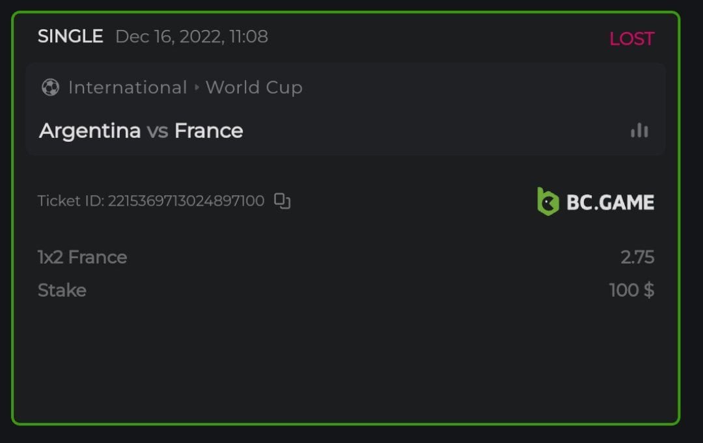
Task: Select the Ticket ID number text
Action: [186, 201]
